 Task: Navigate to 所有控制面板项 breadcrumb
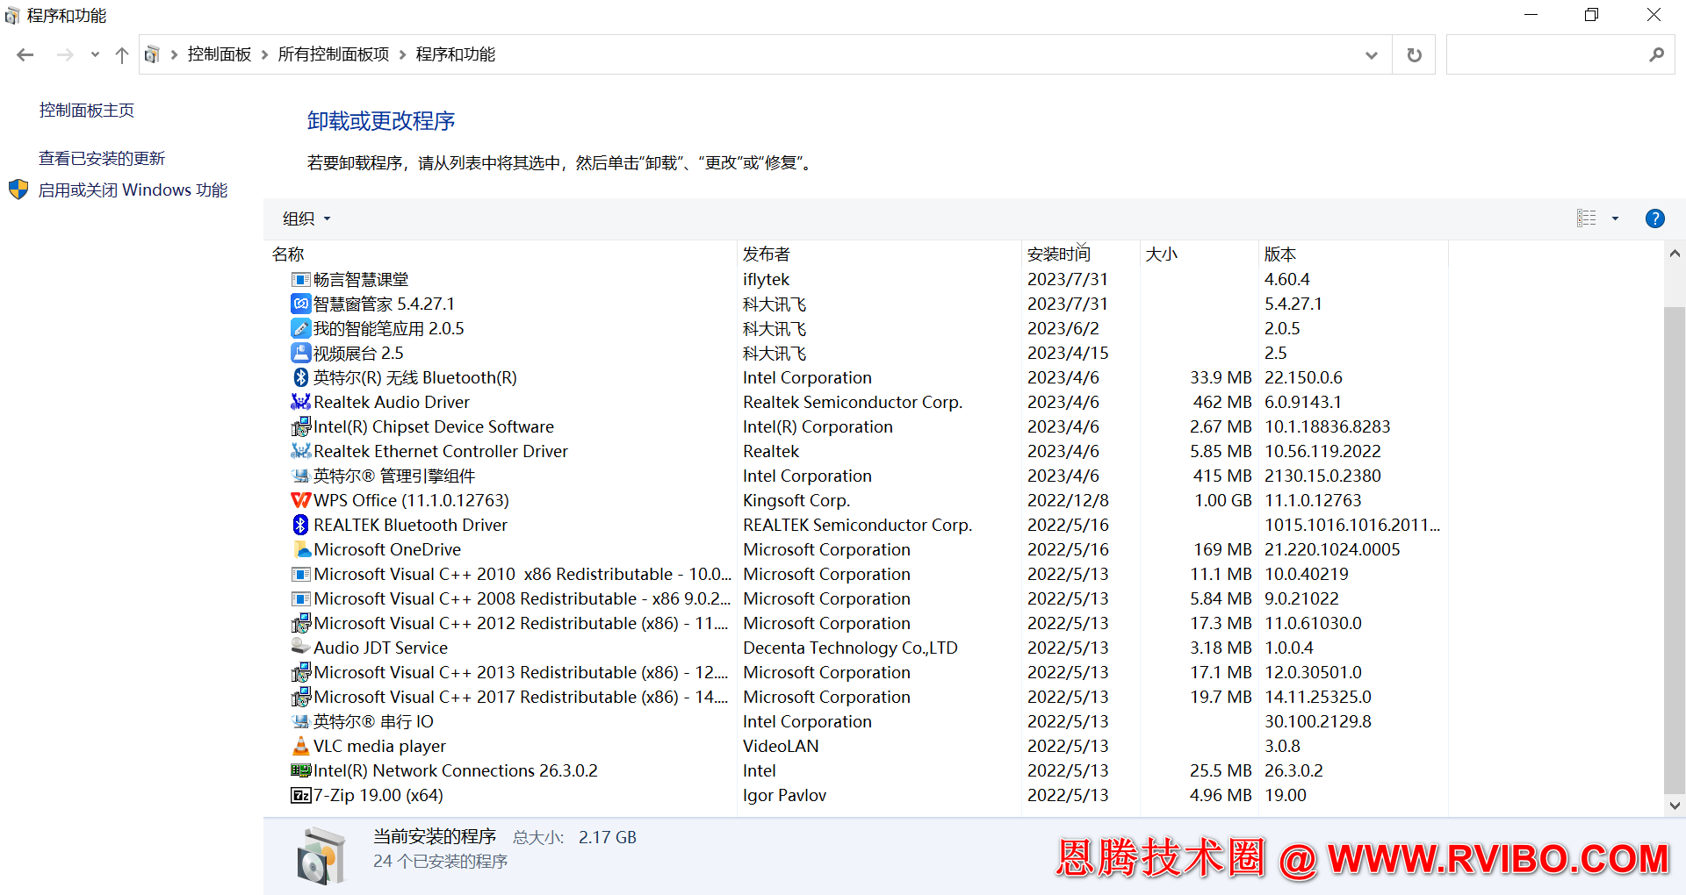click(334, 54)
